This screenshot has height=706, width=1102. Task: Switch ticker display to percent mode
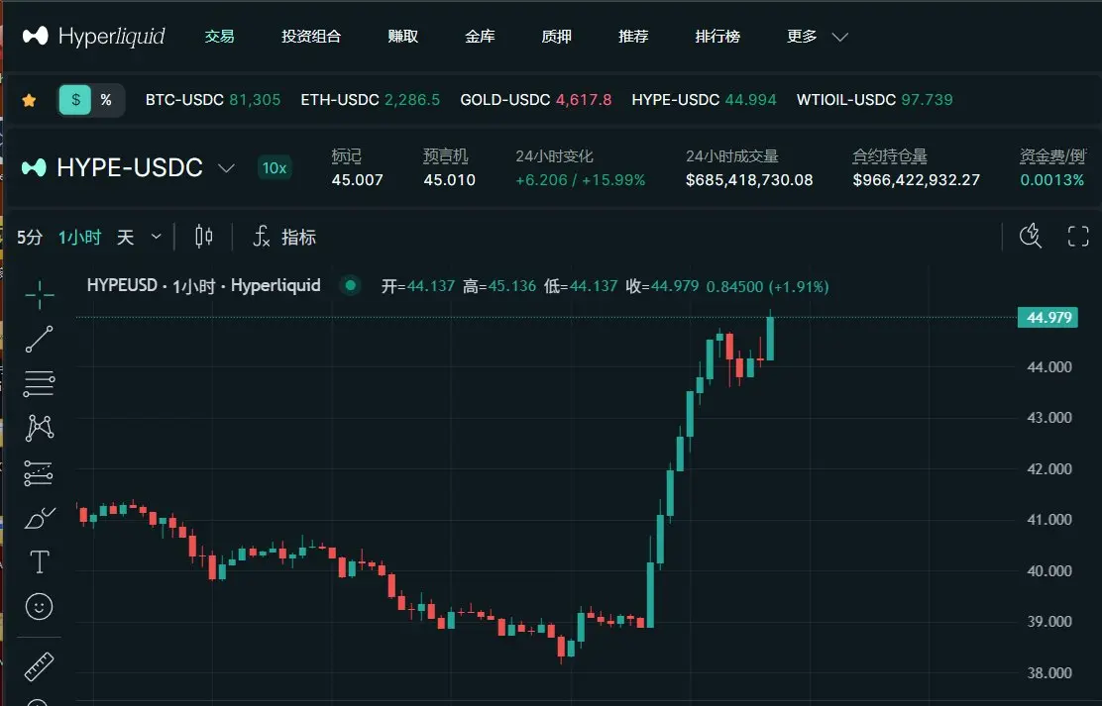(106, 100)
